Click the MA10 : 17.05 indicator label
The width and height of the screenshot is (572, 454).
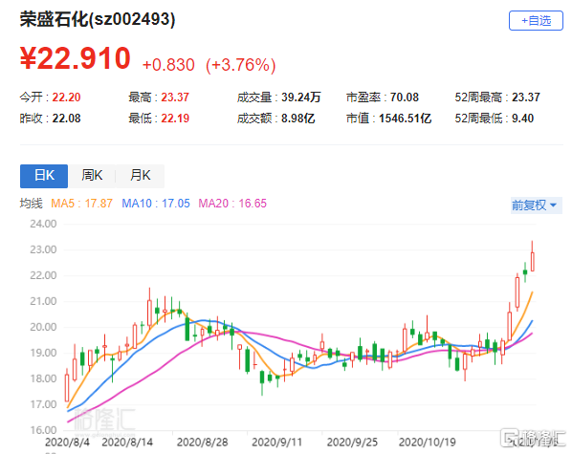tap(156, 204)
